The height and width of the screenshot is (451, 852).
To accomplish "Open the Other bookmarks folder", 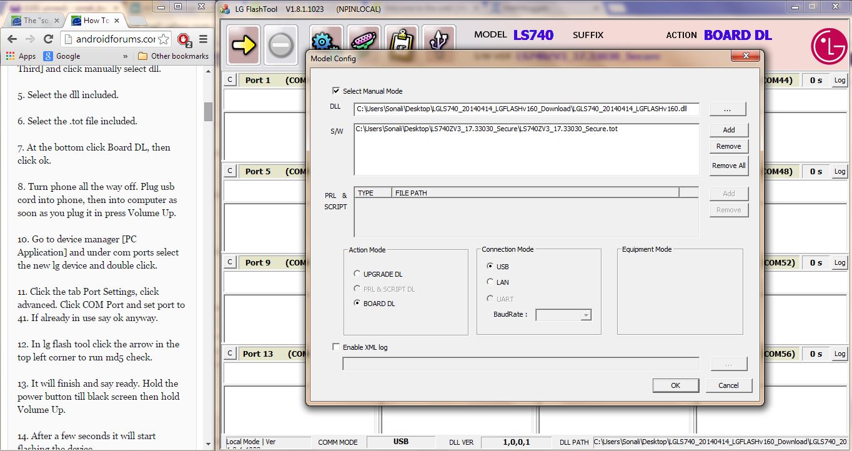I will [173, 56].
